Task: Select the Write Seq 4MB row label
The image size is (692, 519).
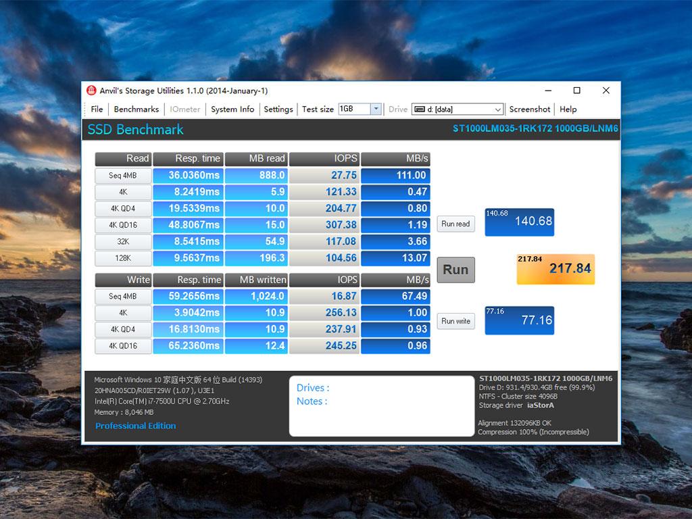Action: 123,297
